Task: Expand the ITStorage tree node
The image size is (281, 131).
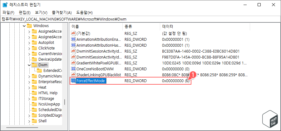Action: click(x=29, y=99)
